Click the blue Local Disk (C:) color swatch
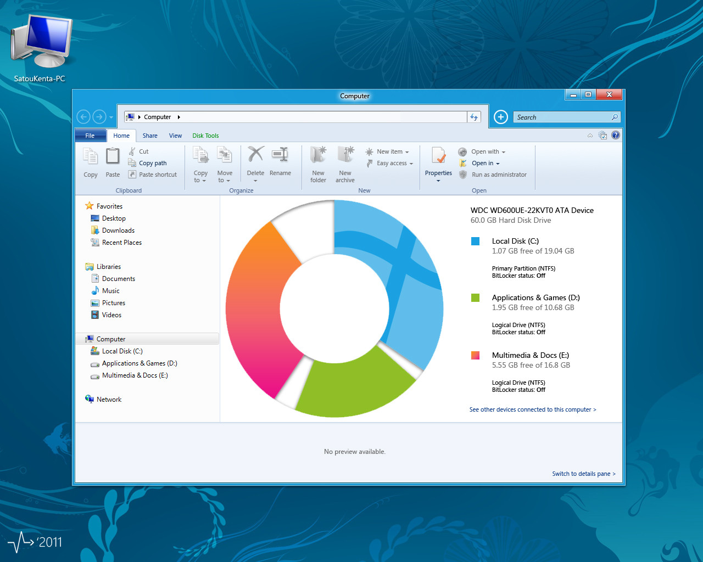This screenshot has width=703, height=562. coord(476,241)
